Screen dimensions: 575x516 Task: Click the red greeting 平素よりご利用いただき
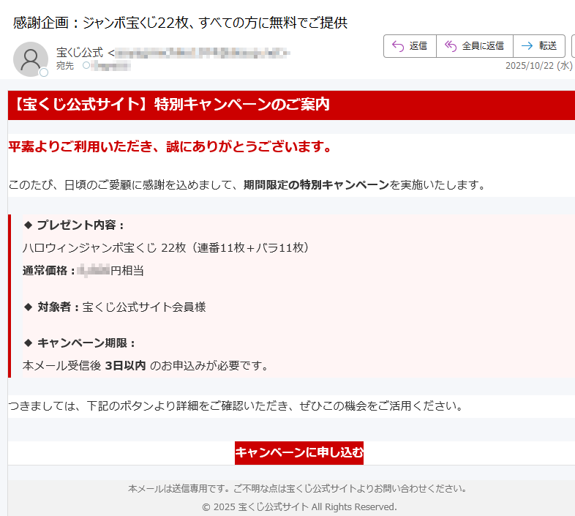pyautogui.click(x=170, y=146)
